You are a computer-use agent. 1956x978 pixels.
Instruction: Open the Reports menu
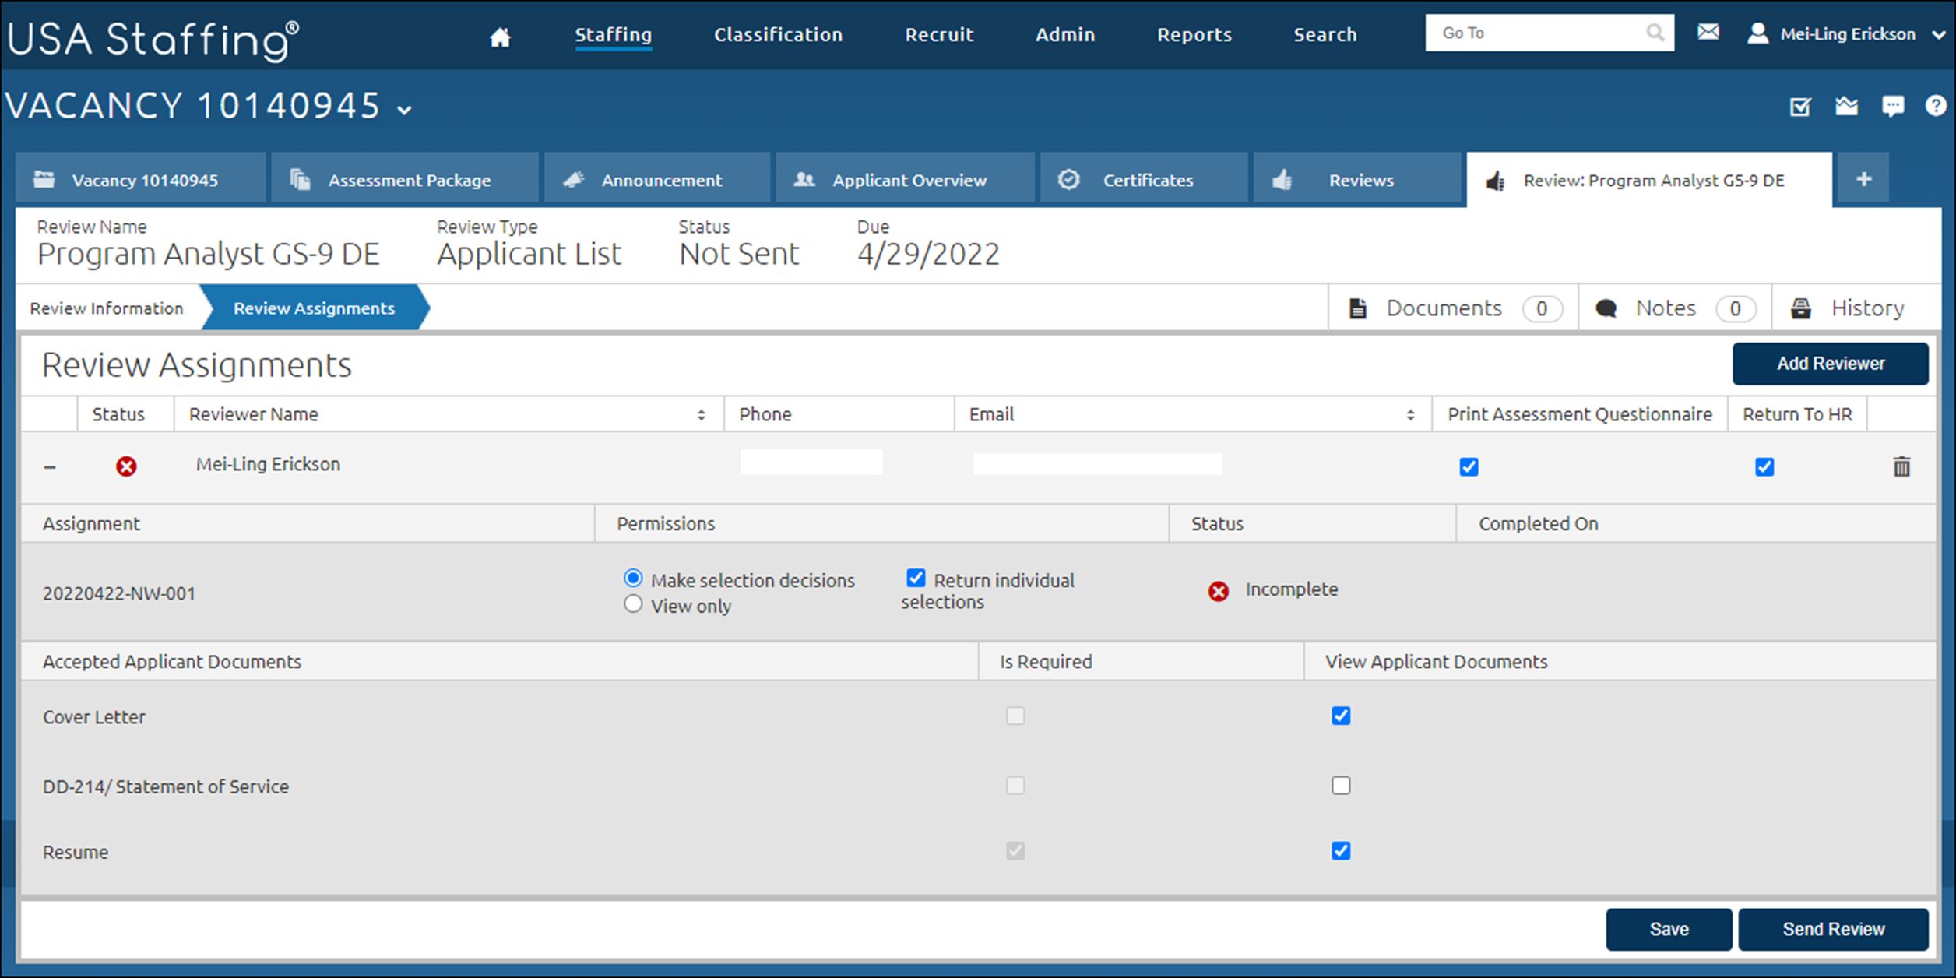1194,35
